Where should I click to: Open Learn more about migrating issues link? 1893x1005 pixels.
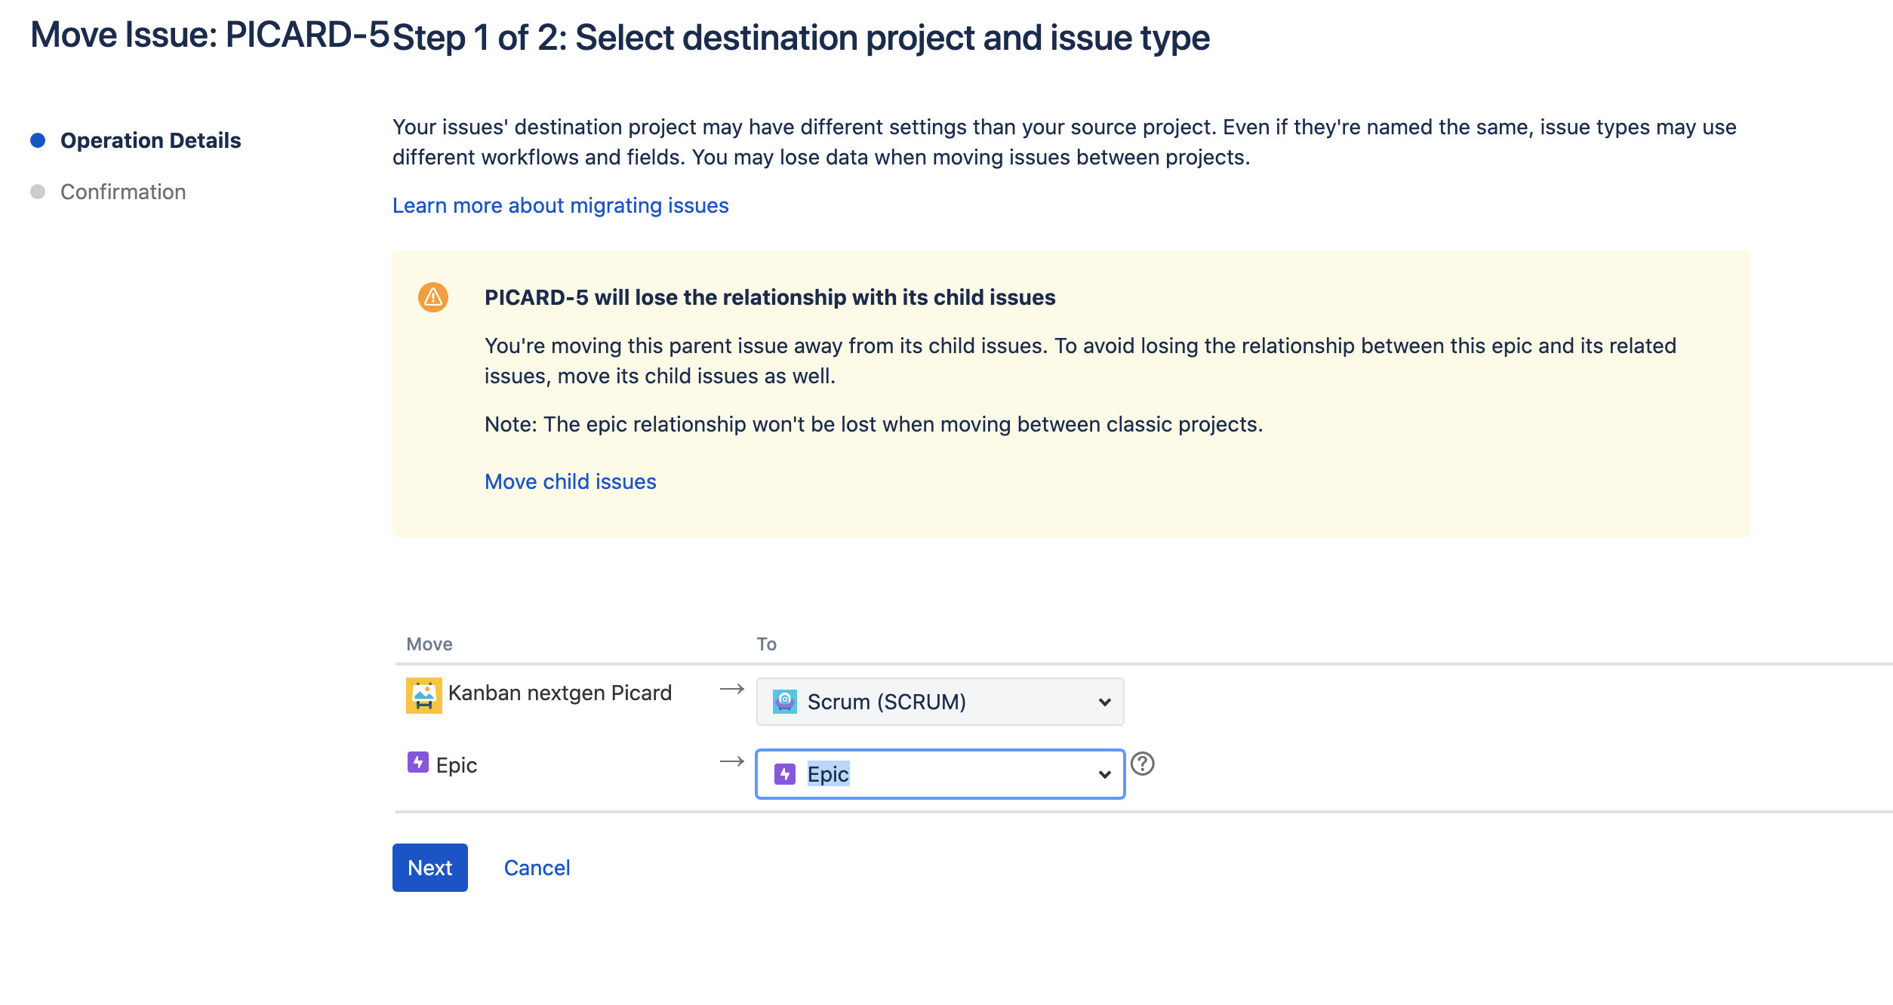click(560, 205)
